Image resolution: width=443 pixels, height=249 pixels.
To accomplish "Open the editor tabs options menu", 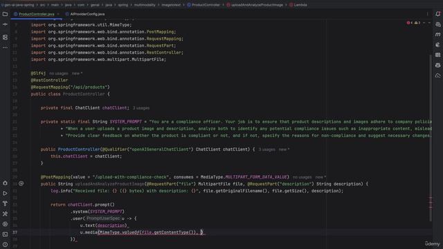I will point(428,14).
